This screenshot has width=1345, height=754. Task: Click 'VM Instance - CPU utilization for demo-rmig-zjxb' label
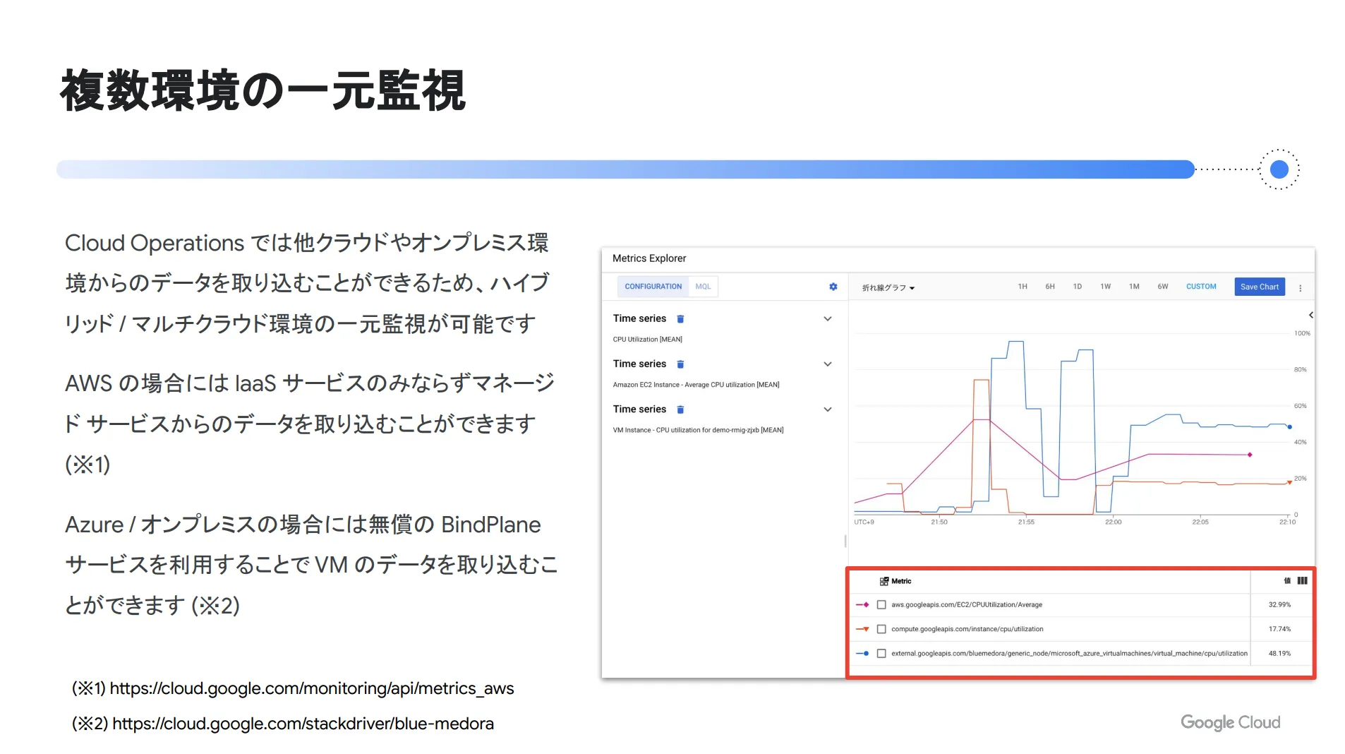[698, 430]
